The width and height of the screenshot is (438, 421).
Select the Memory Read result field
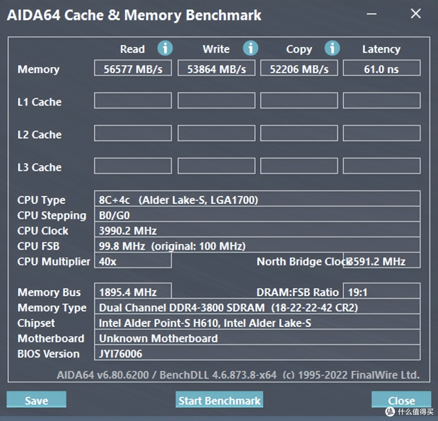point(133,68)
